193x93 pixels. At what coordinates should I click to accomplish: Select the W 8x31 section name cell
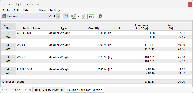tap(31, 45)
